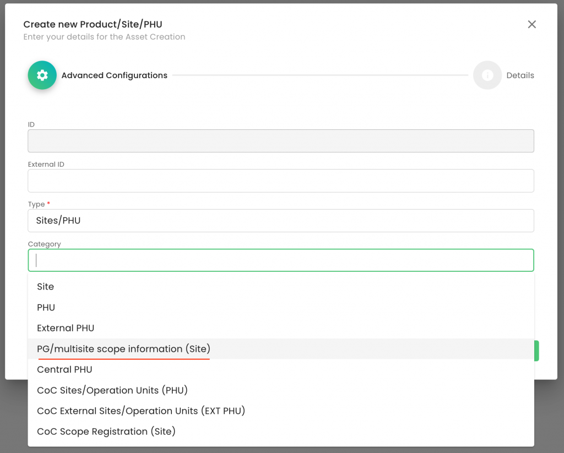Go to the Details step label
This screenshot has width=564, height=453.
[520, 75]
